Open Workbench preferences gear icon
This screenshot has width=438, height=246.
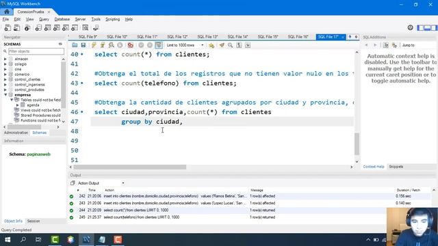click(410, 27)
